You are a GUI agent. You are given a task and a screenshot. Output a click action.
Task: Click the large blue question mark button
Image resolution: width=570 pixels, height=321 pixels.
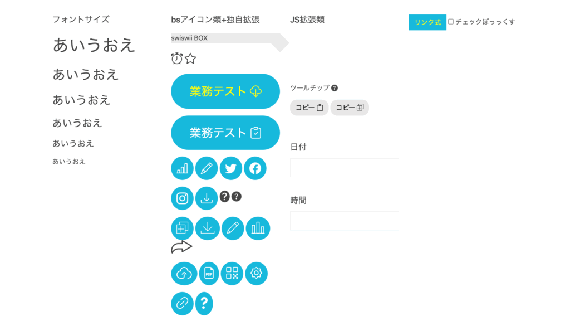coord(204,303)
